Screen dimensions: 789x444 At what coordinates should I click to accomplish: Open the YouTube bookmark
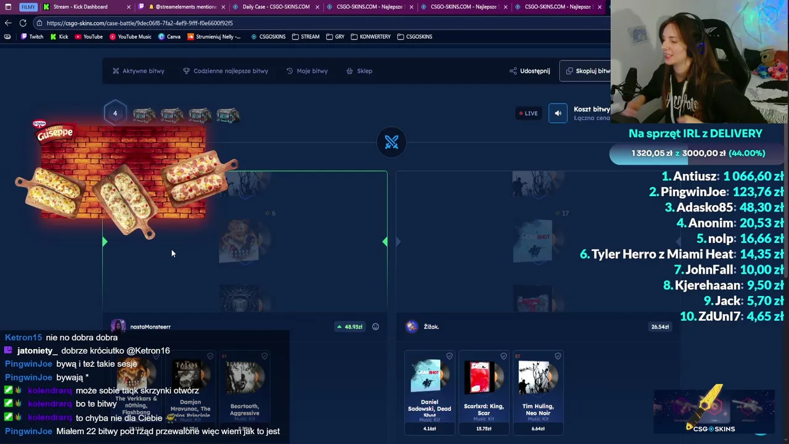[x=89, y=36]
